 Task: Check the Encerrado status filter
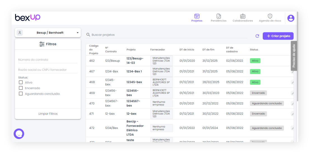pos(21,88)
